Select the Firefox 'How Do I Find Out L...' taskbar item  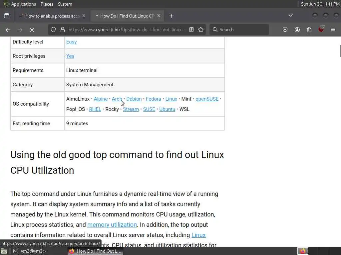point(96,251)
